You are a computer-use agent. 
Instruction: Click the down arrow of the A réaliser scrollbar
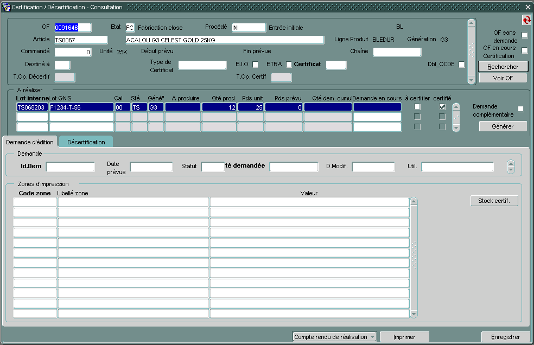point(456,128)
